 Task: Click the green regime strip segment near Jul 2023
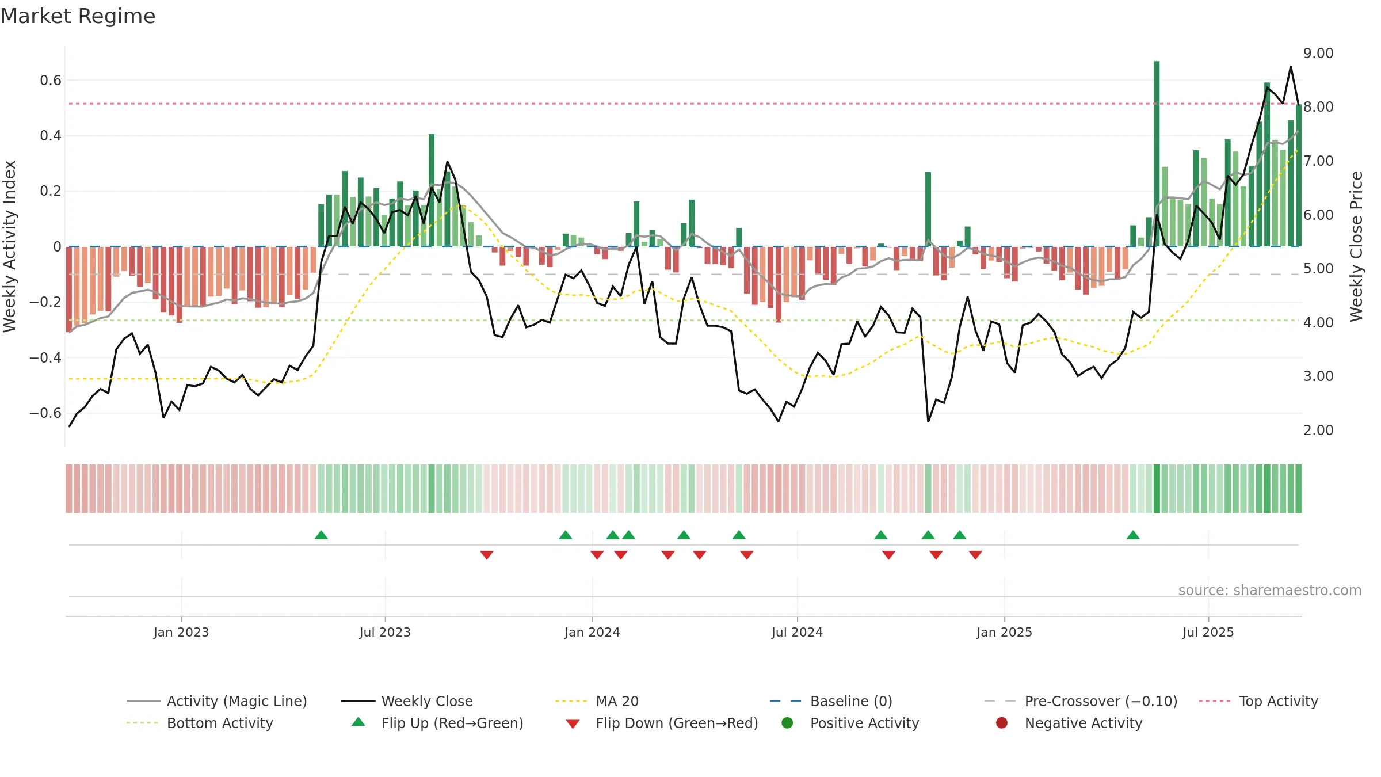(384, 489)
